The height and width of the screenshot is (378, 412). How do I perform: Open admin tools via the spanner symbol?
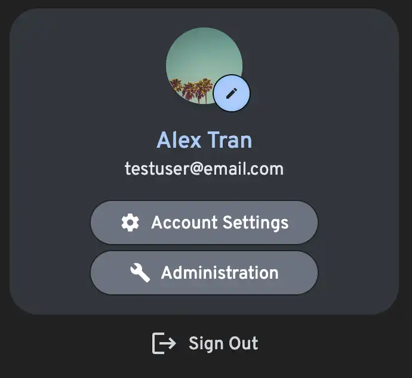click(140, 273)
